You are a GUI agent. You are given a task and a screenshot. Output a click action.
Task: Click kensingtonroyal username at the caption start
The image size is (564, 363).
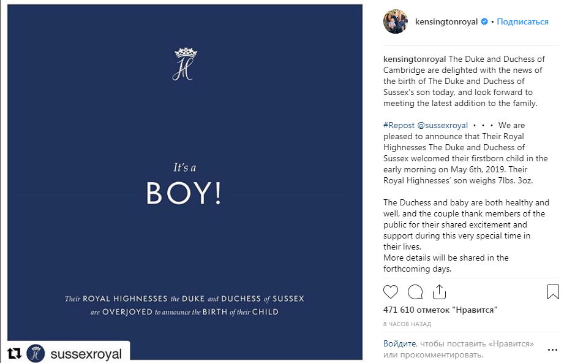tap(415, 59)
